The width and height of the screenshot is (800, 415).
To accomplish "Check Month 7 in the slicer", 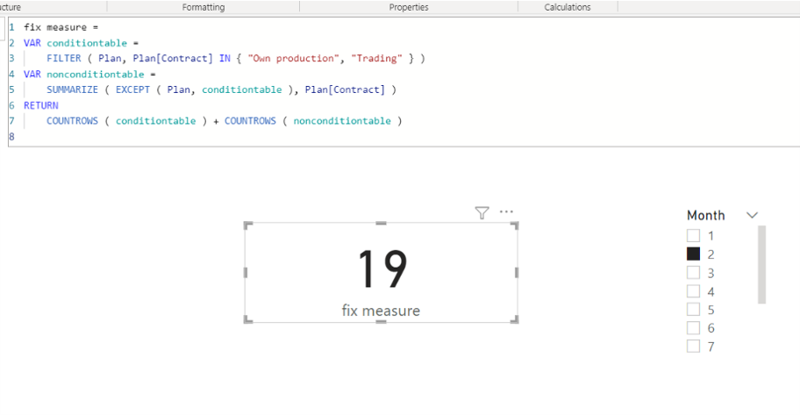I will coord(693,346).
